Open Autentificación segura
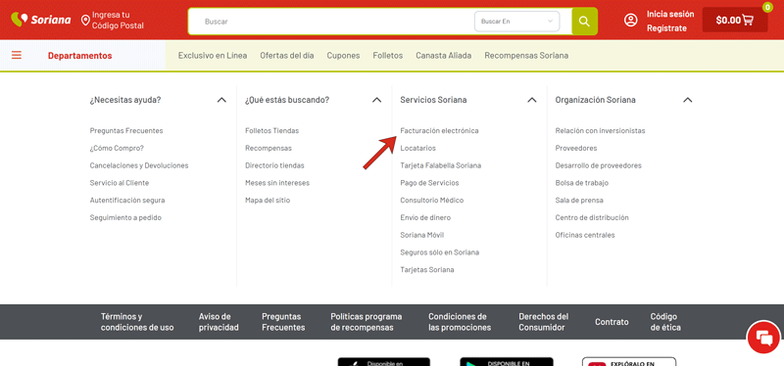 click(x=127, y=201)
